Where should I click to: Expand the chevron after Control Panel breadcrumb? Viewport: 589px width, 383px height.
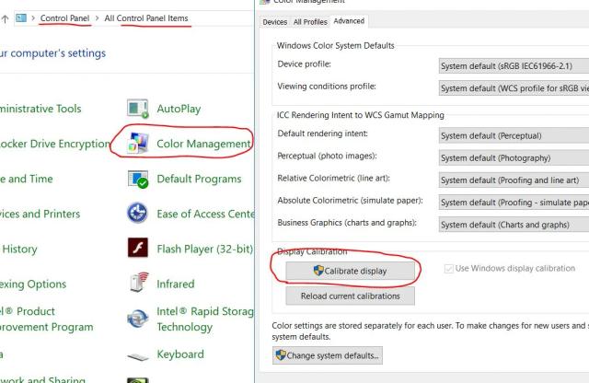coord(97,18)
